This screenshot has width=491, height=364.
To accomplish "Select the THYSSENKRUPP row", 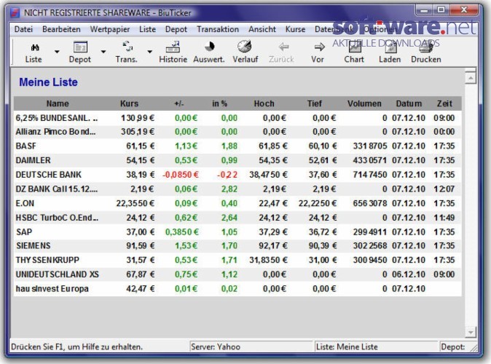I will [x=237, y=260].
